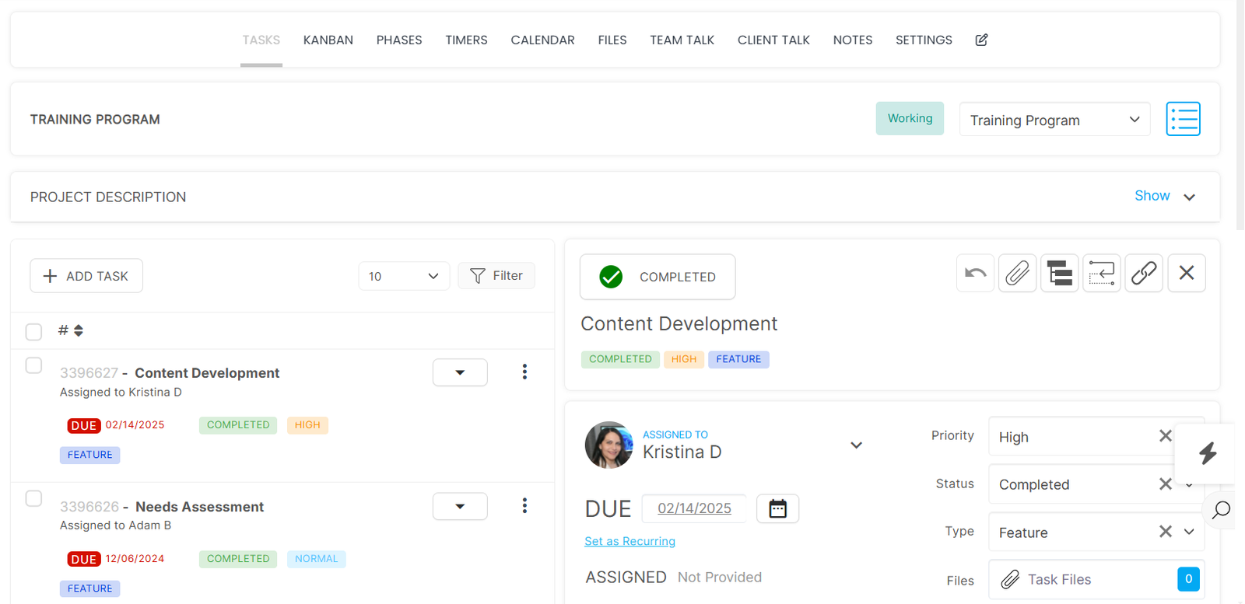Expand the Kristina D assignee chevron
This screenshot has width=1245, height=604.
click(x=856, y=445)
